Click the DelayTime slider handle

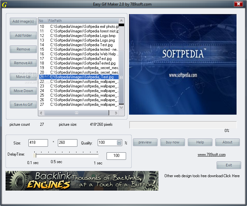click(35, 155)
